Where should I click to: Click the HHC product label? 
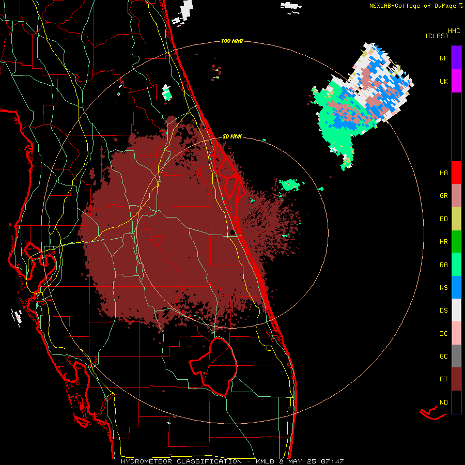click(x=454, y=31)
